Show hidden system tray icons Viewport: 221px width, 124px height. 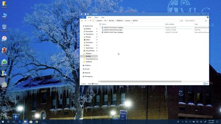pos(183,122)
